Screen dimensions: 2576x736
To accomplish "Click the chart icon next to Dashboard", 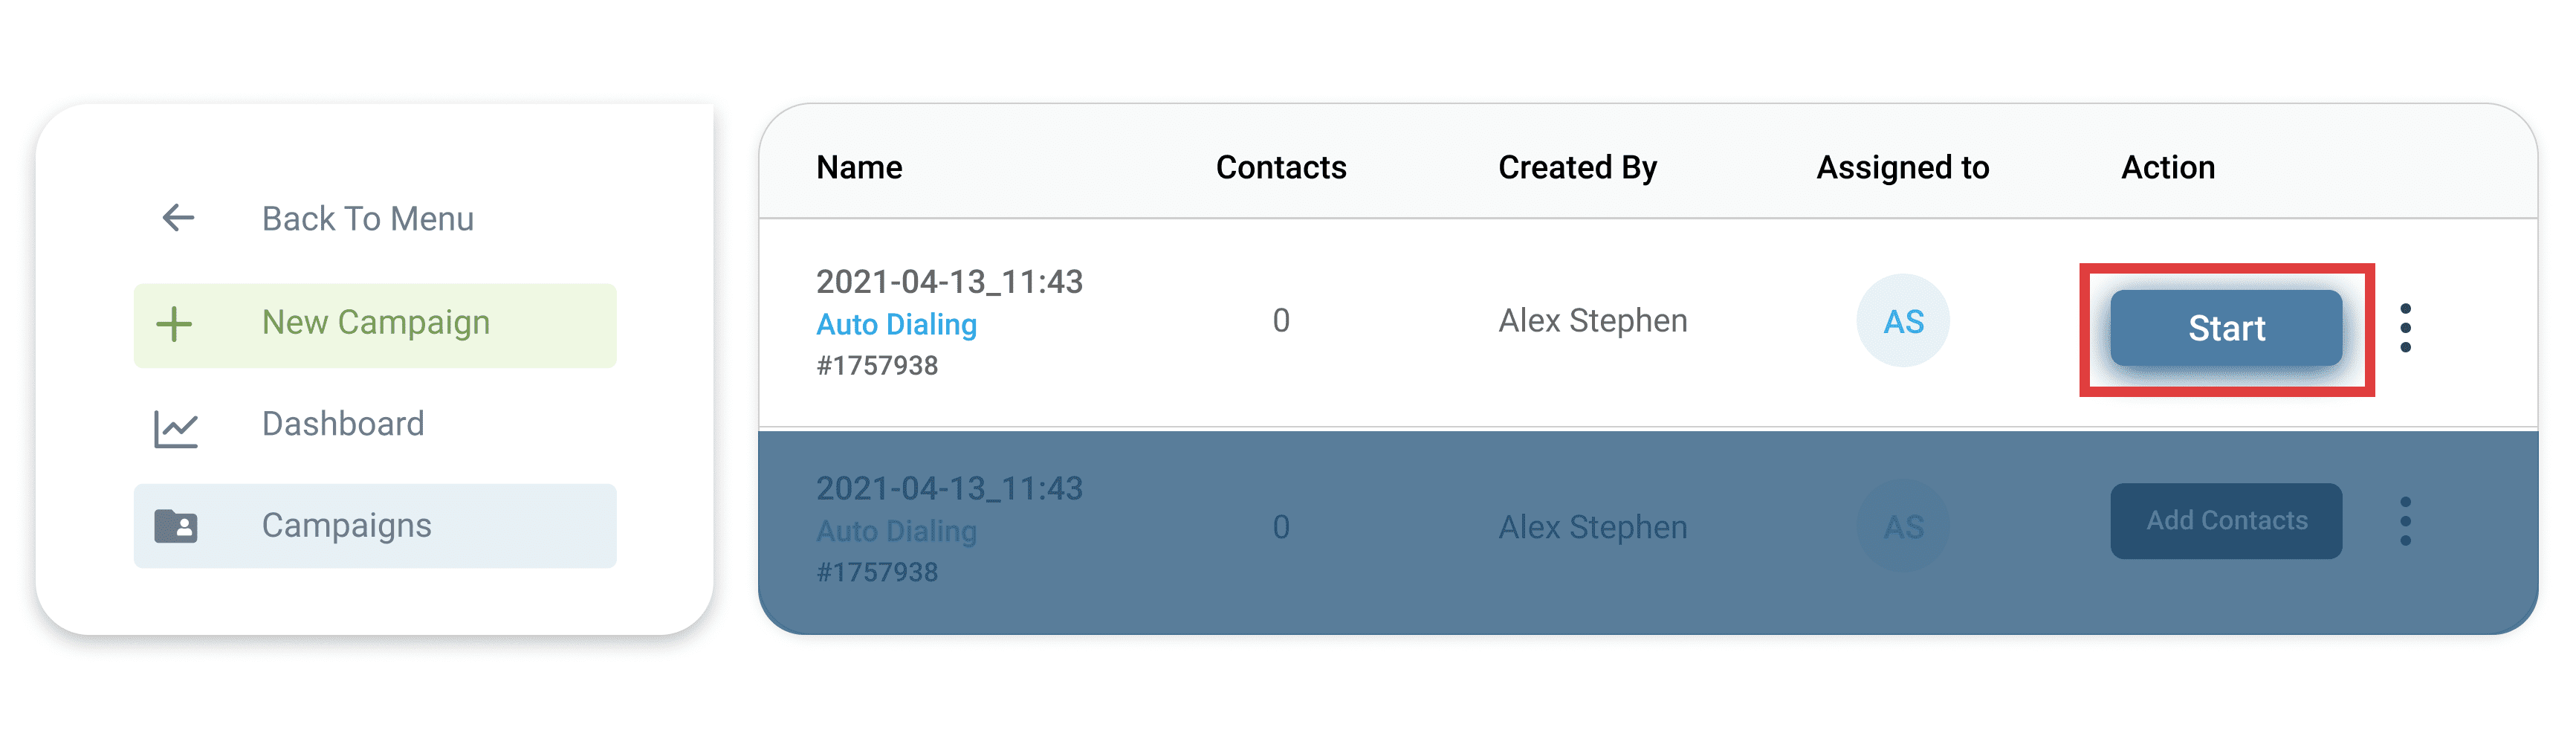I will (x=177, y=424).
